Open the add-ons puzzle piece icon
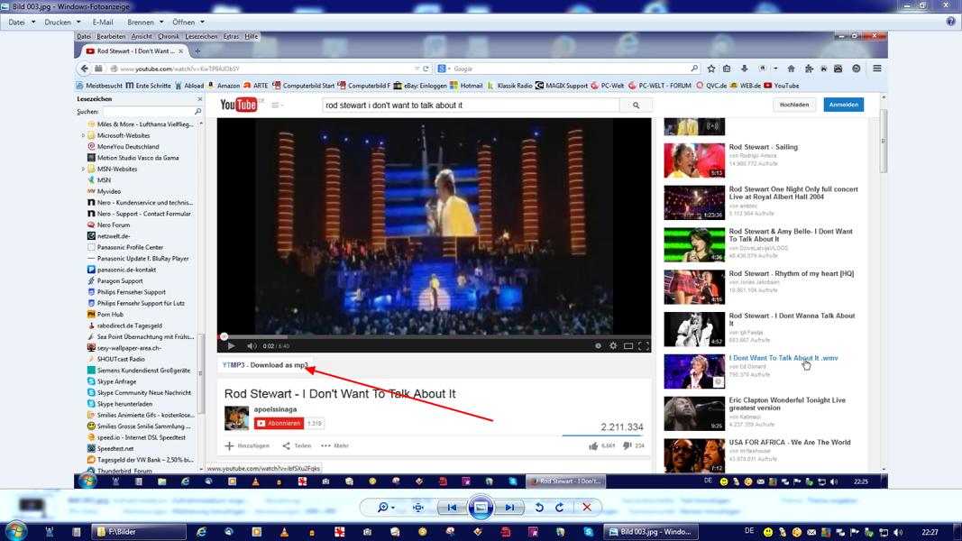This screenshot has width=962, height=541. [x=809, y=69]
